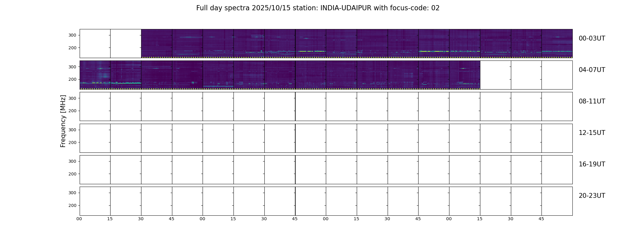Viewport: 636px width, 242px height.
Task: Click the plot title mentioning INDIA-UDAIPUR station
Action: tap(318, 8)
